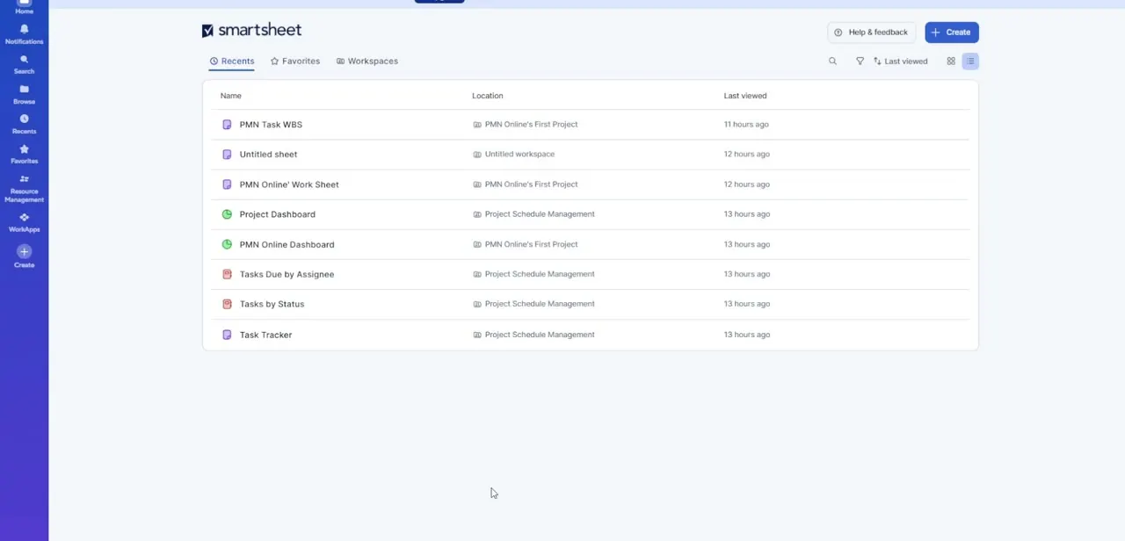
Task: Click PMN Task WBS sheet icon
Action: (x=227, y=125)
